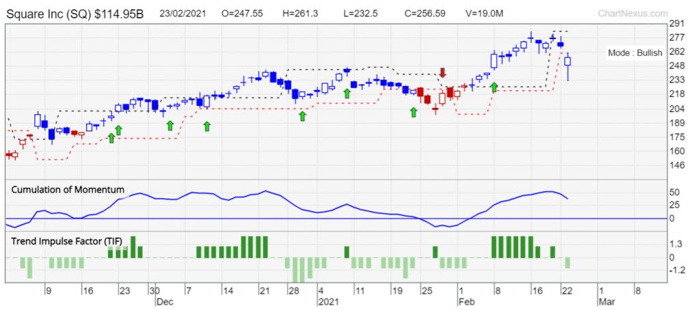Click the 204 price axis label
This screenshot has width=699, height=310.
pos(677,109)
